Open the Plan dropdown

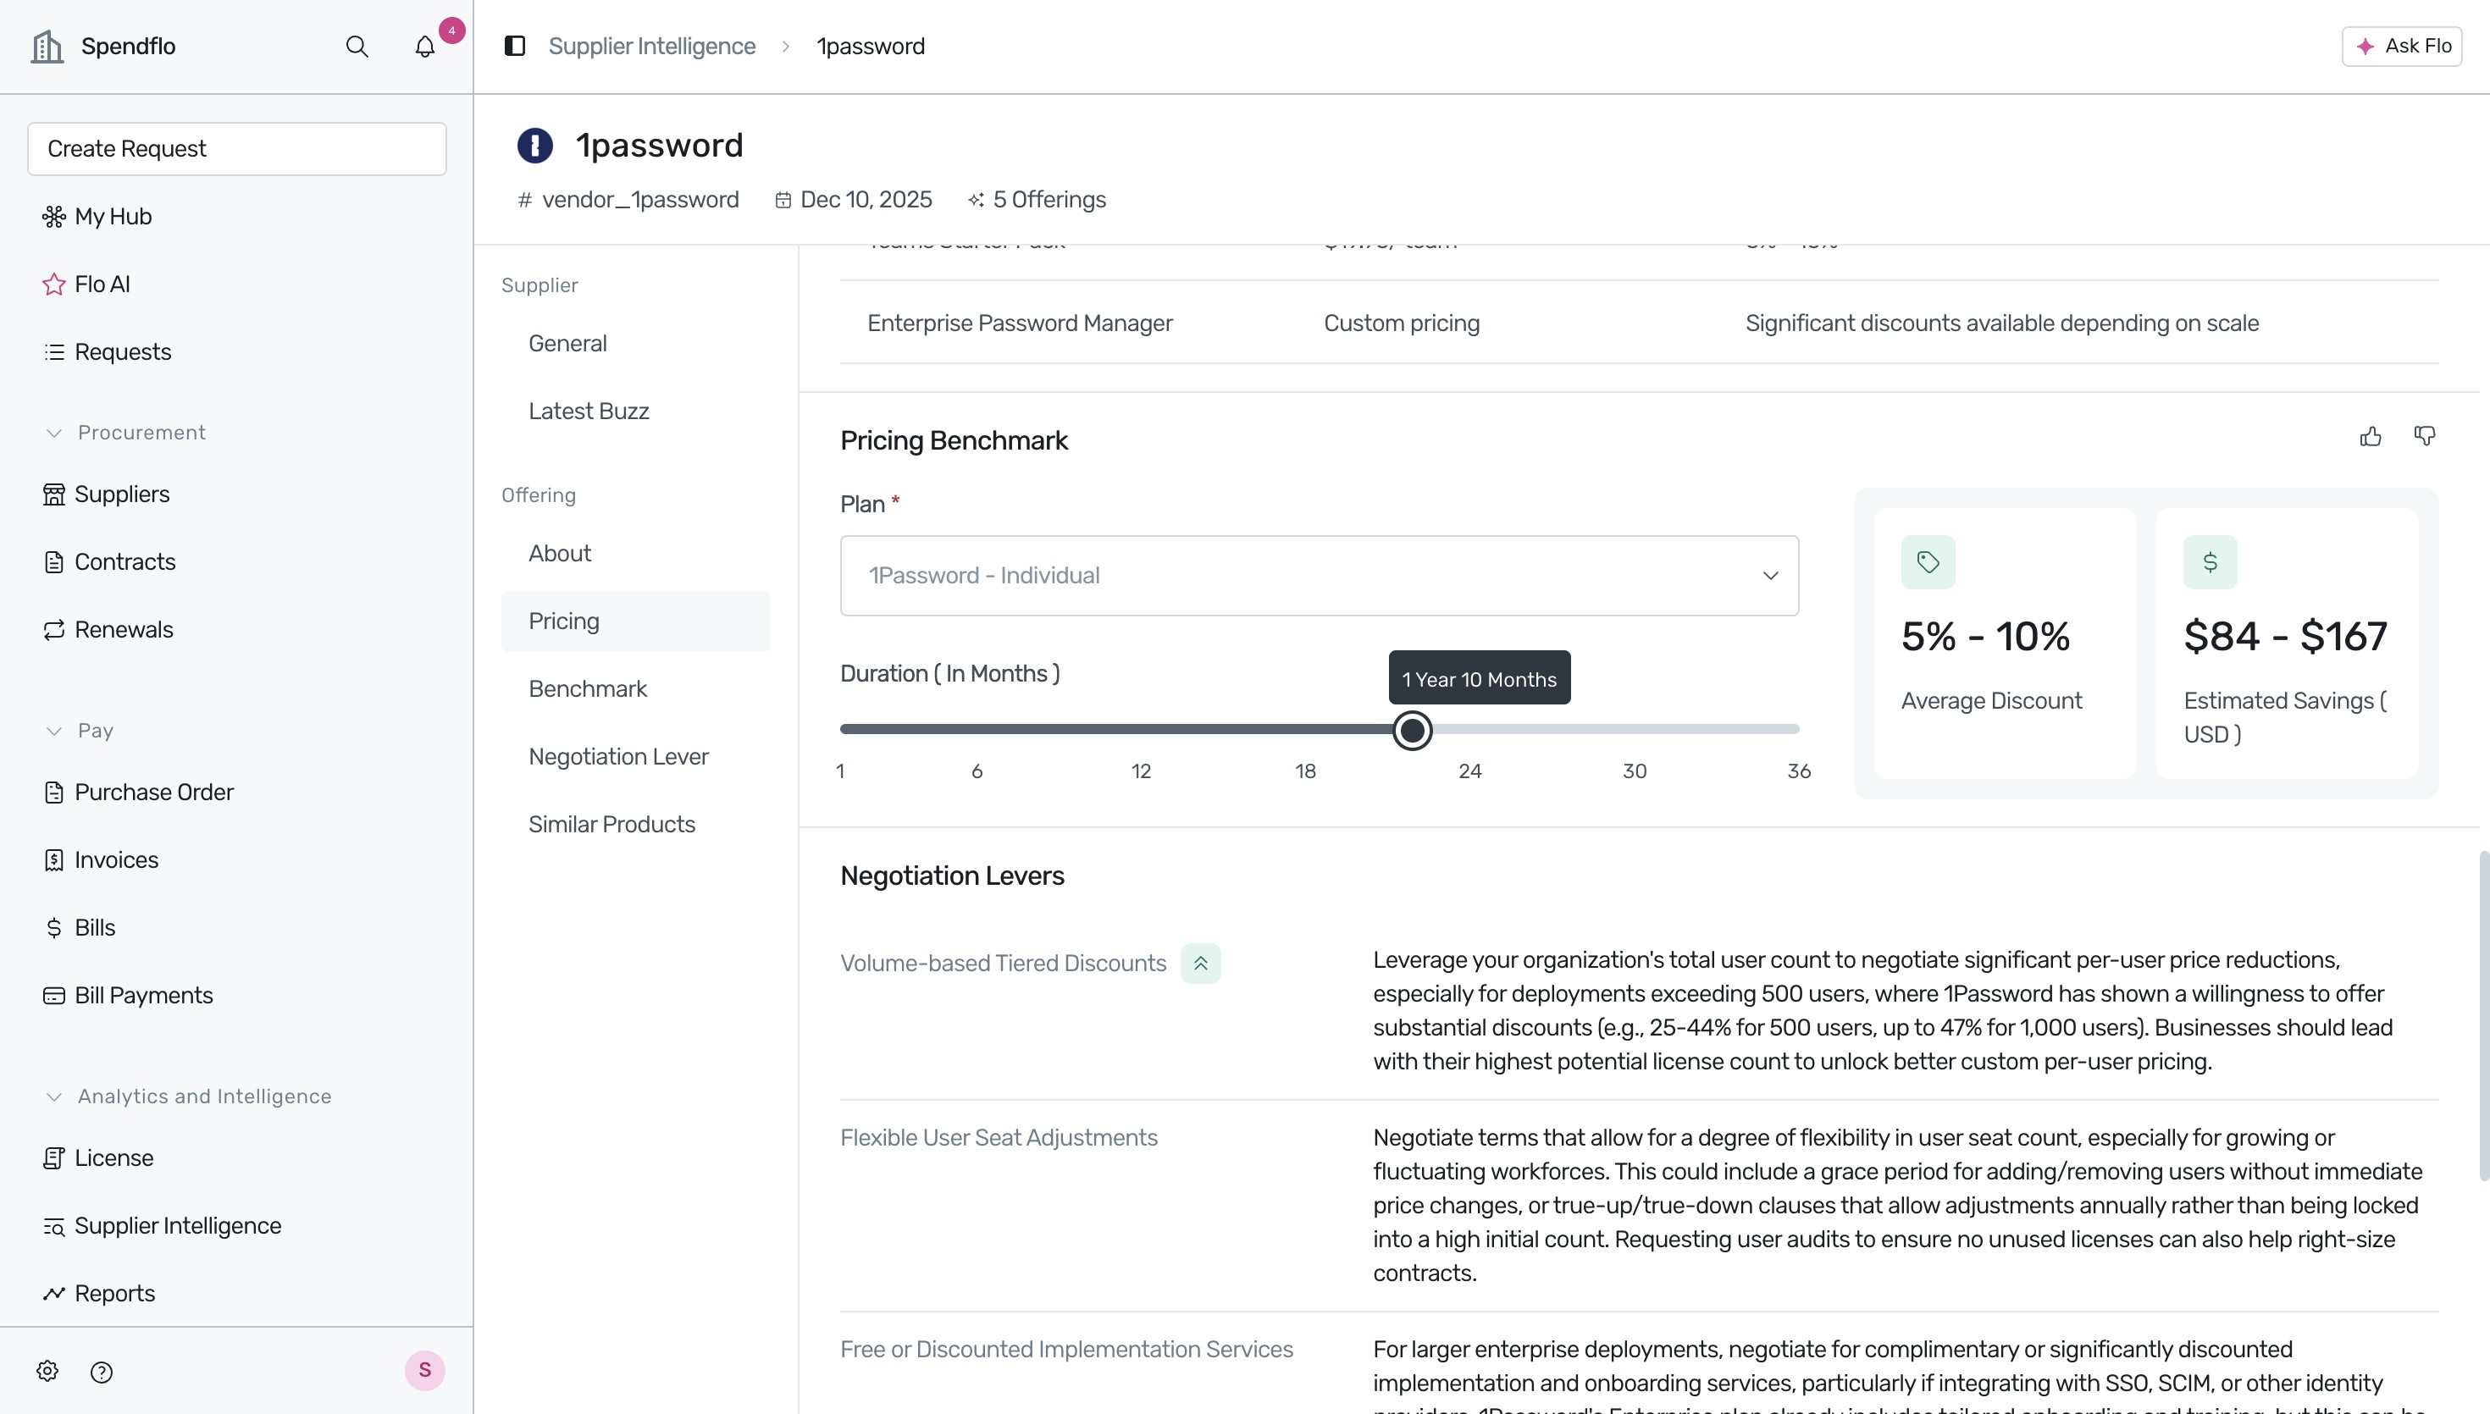click(1319, 576)
